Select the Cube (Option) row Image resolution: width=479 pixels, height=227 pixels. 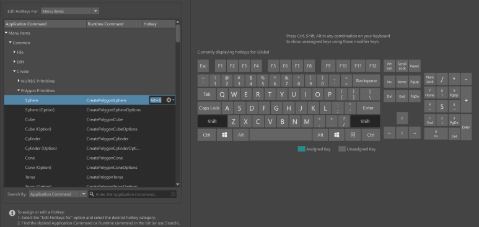90,129
